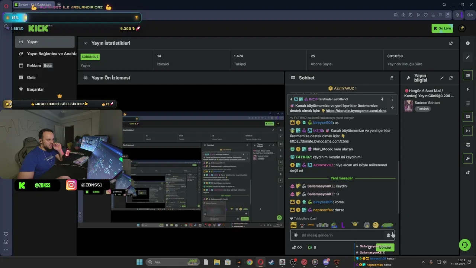The height and width of the screenshot is (268, 476).
Task: Open pinned donate.bynogame.com link
Action: (356, 111)
